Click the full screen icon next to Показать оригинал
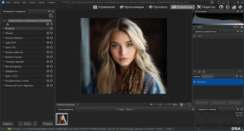The width and height of the screenshot is (244, 131). click(x=77, y=105)
